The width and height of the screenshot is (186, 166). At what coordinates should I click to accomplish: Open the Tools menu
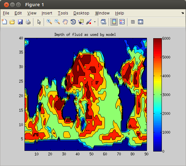(x=63, y=13)
